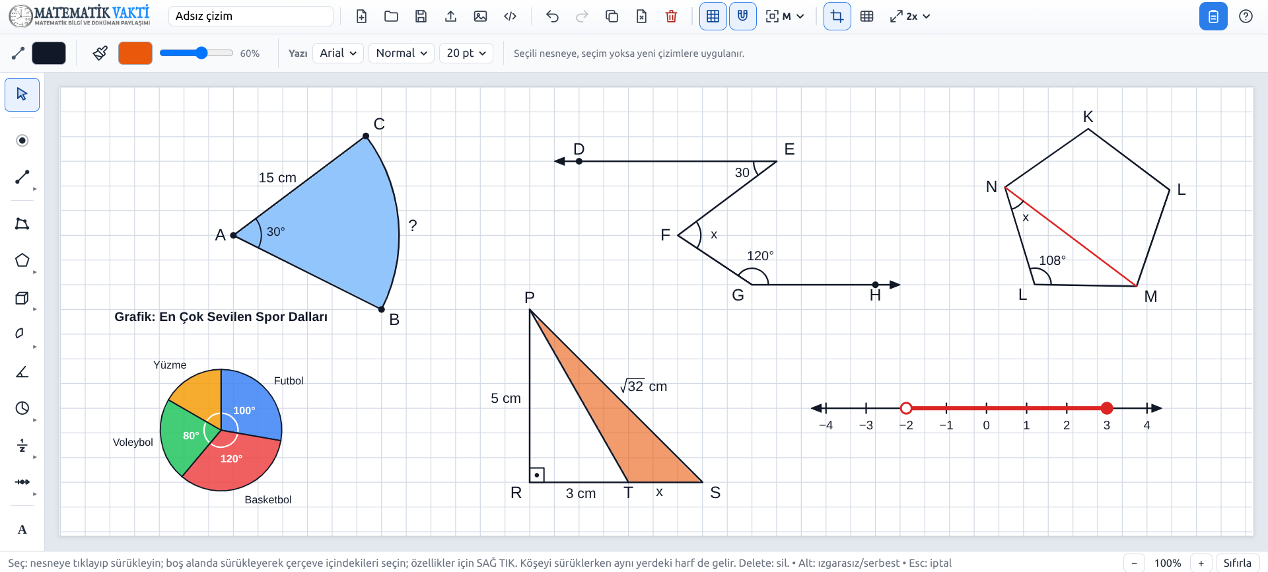Adjust the 60% opacity slider
Image resolution: width=1268 pixels, height=572 pixels.
196,54
